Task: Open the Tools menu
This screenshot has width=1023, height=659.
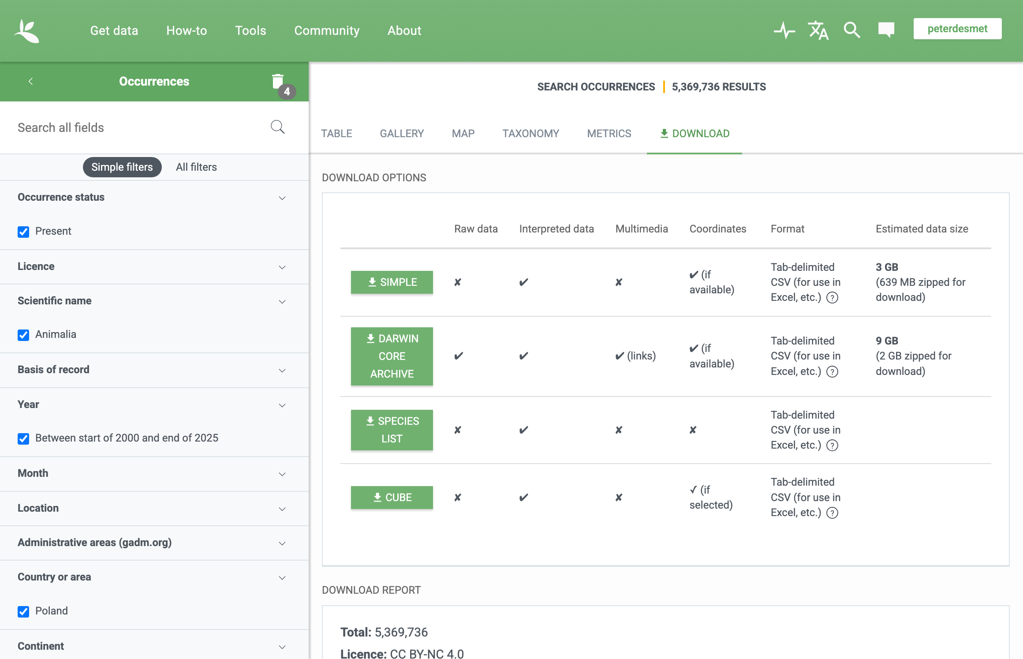Action: 250,30
